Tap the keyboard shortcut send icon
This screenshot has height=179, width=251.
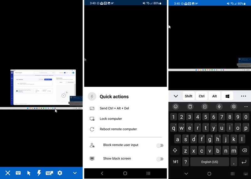(x=49, y=173)
